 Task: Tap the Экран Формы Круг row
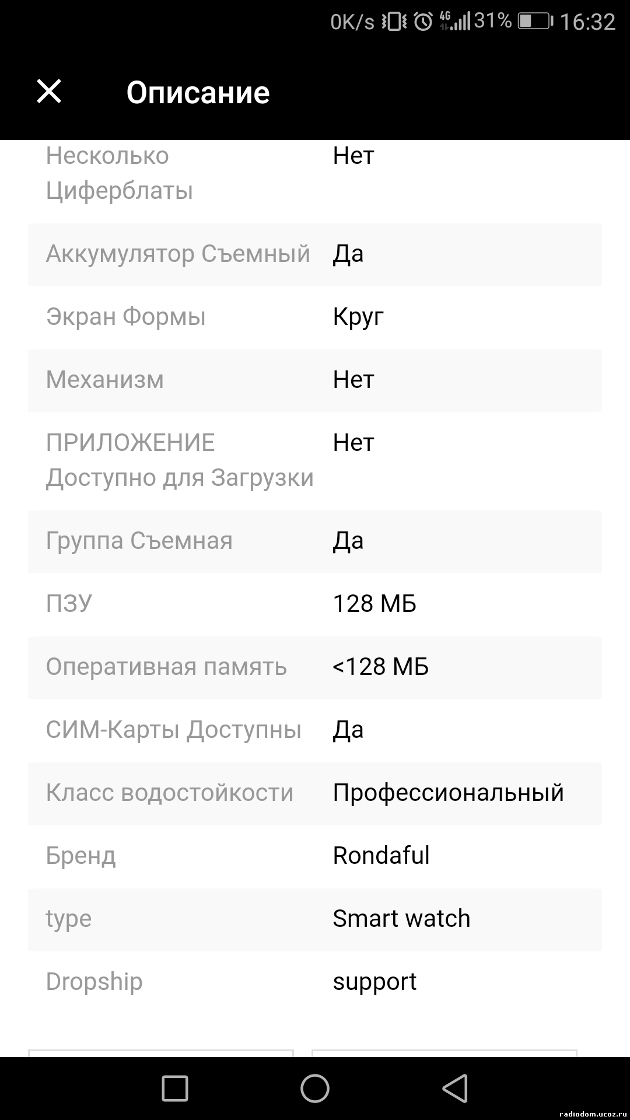pos(315,317)
